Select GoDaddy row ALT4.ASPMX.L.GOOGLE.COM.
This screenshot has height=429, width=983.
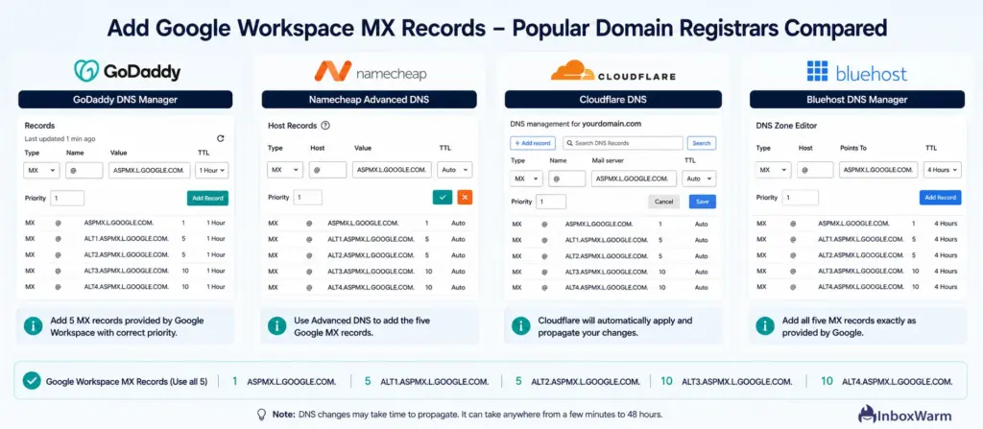point(126,287)
